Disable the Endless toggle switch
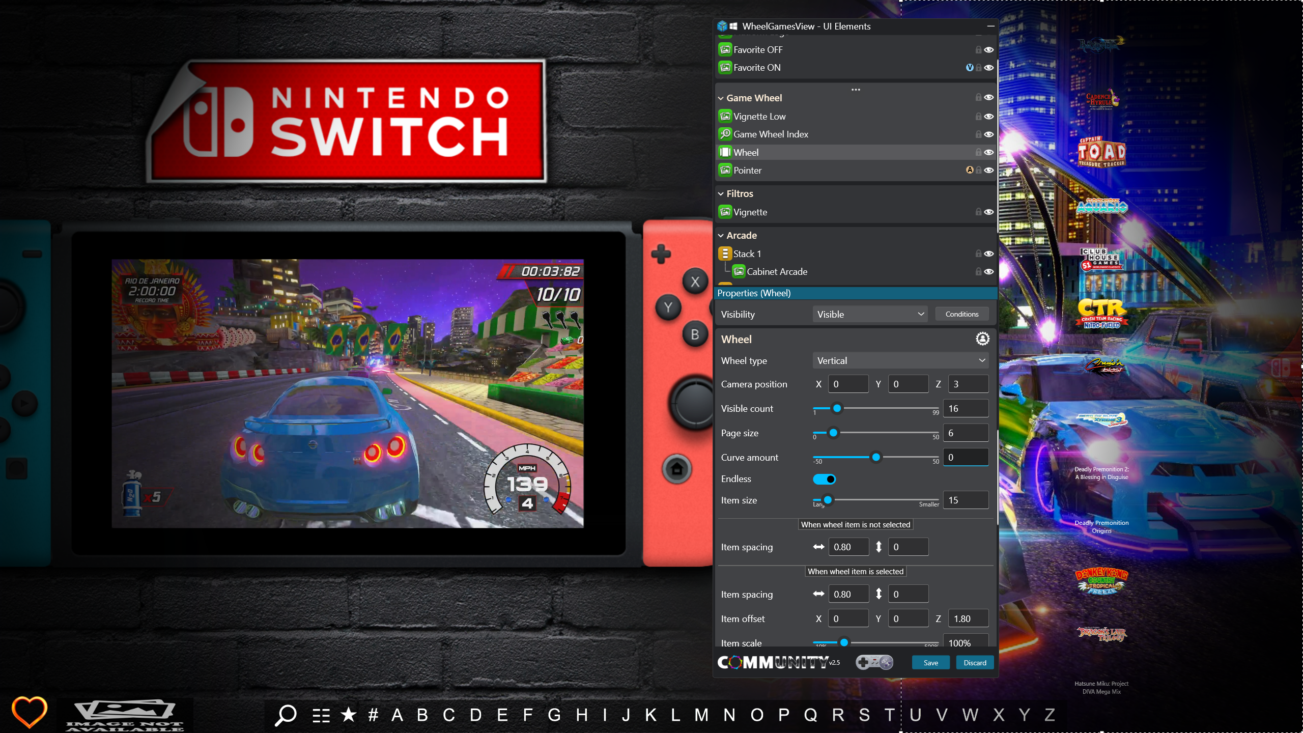The width and height of the screenshot is (1303, 733). click(824, 479)
